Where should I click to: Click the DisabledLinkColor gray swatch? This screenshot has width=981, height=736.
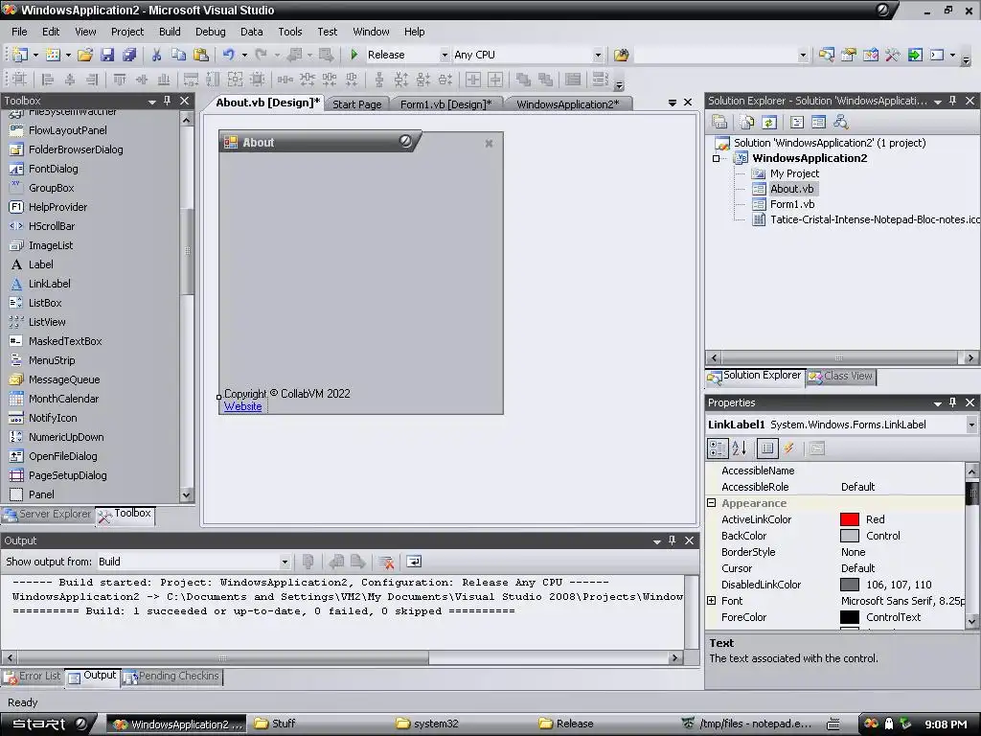[x=849, y=585]
